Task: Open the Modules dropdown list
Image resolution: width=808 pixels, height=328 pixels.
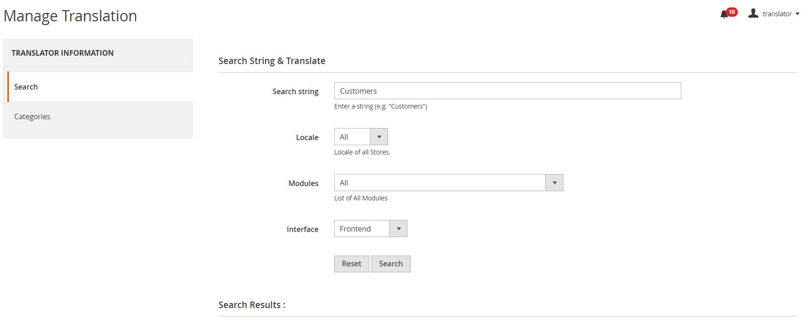Action: click(x=448, y=183)
